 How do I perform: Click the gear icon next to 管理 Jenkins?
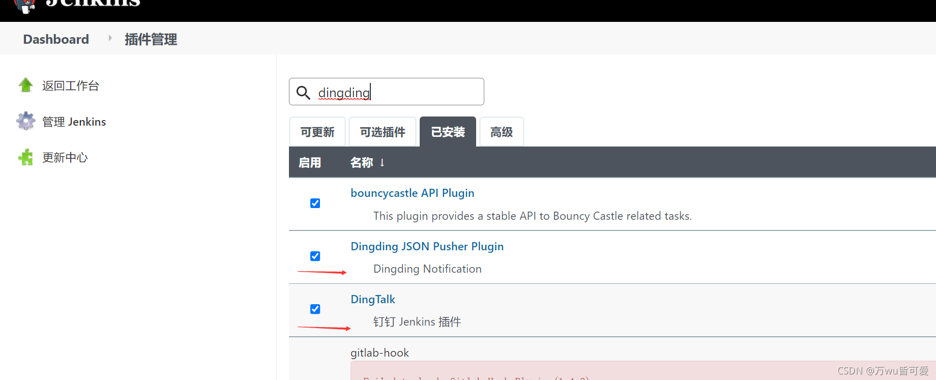pyautogui.click(x=25, y=121)
